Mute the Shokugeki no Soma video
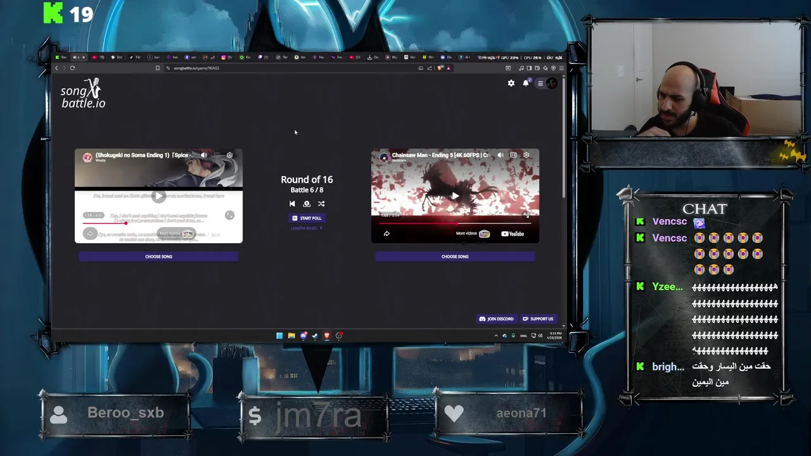This screenshot has width=811, height=456. (204, 155)
